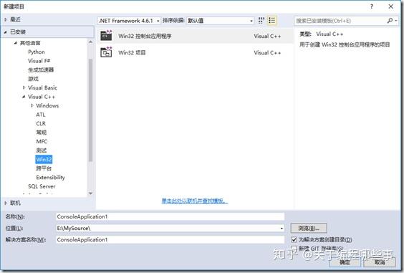Switch to small icons view

point(261,20)
